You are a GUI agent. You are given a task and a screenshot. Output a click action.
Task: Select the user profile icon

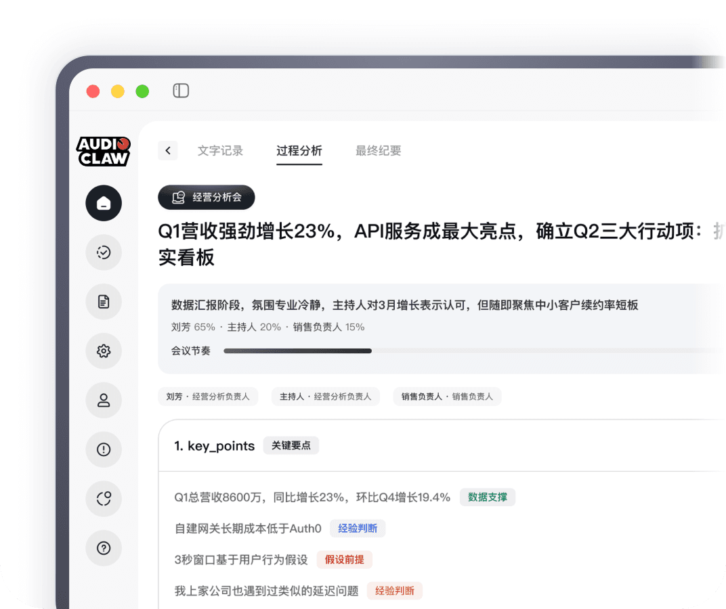103,401
